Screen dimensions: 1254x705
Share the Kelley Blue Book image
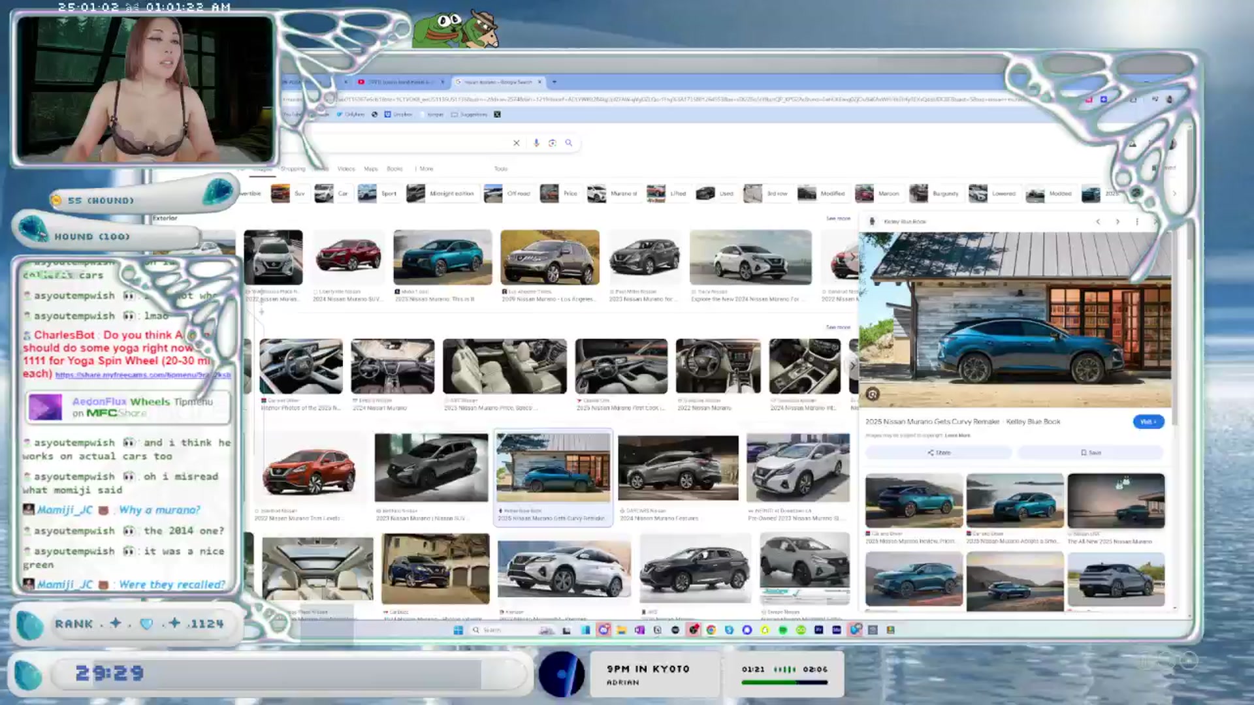[x=939, y=452]
